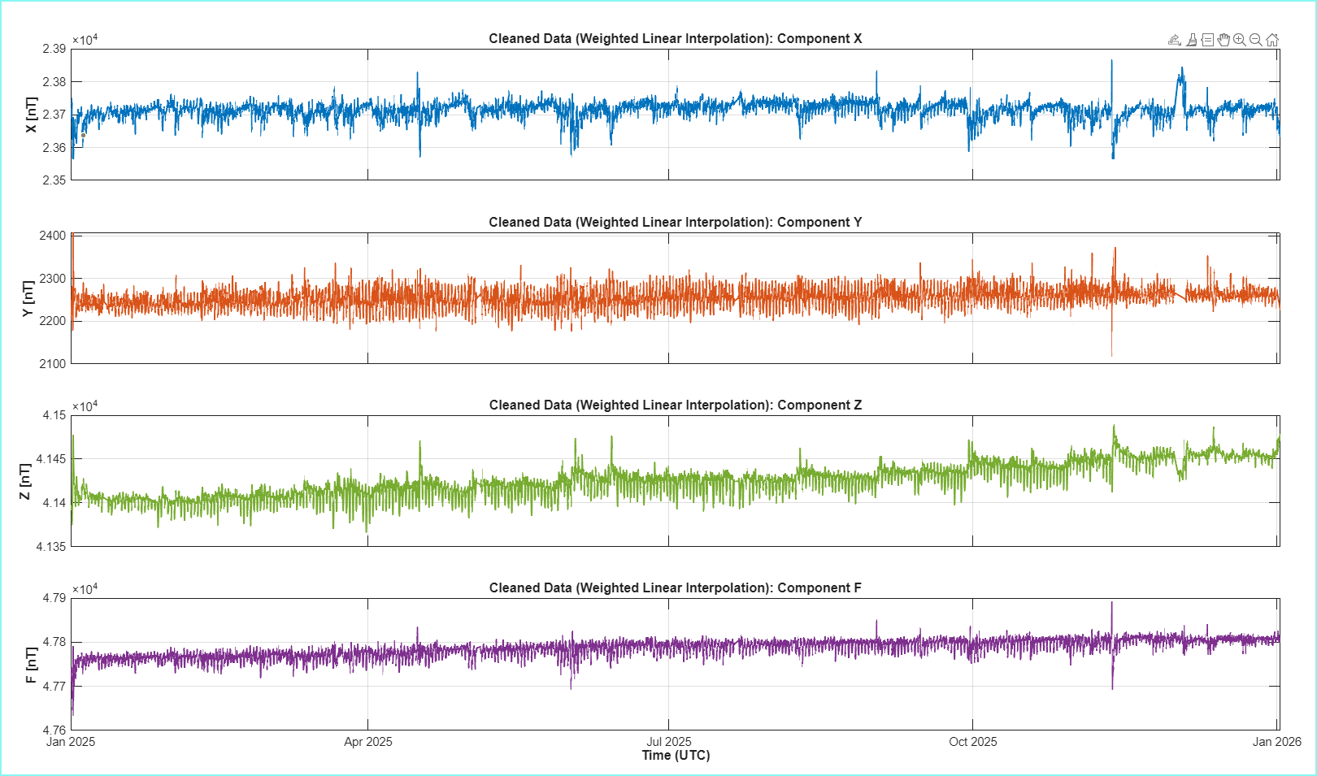Image resolution: width=1317 pixels, height=776 pixels.
Task: Click the "Time (UTC)" axis label
Action: point(676,755)
